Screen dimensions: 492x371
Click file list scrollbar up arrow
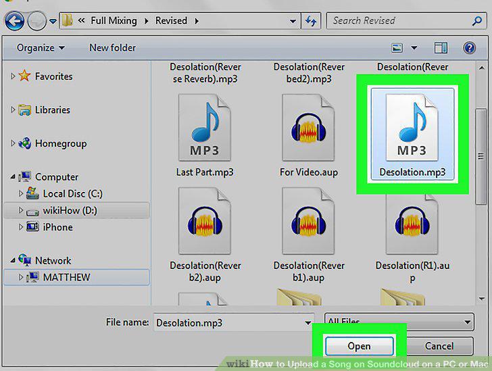481,68
